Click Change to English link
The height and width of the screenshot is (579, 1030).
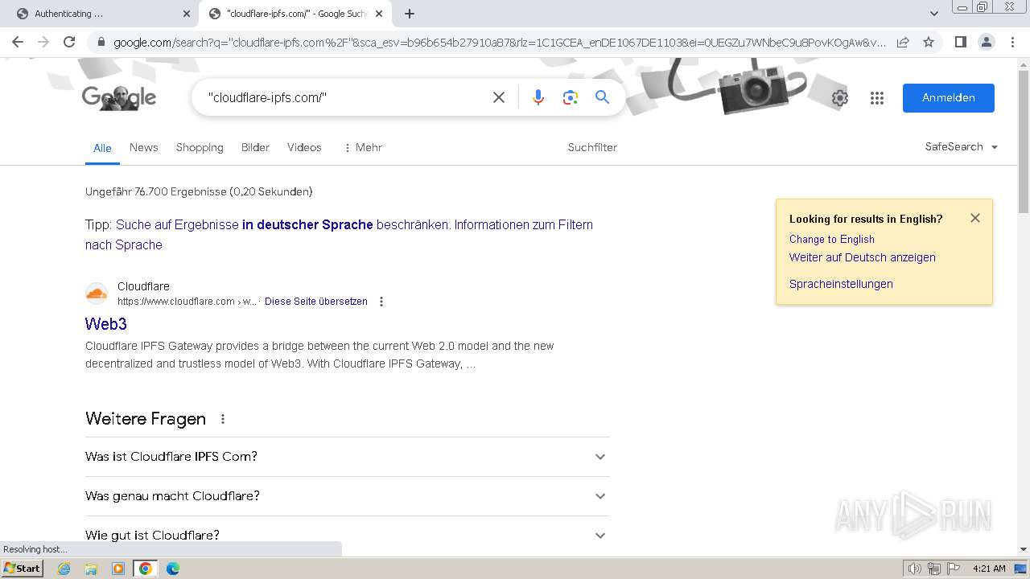pyautogui.click(x=831, y=239)
